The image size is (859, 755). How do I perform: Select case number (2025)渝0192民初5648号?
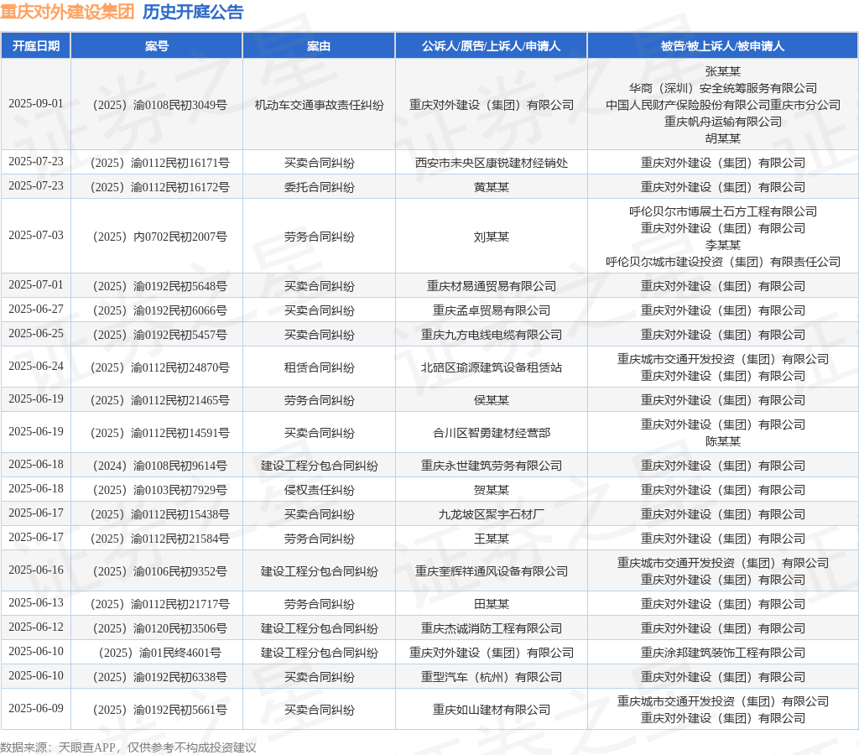tap(159, 286)
